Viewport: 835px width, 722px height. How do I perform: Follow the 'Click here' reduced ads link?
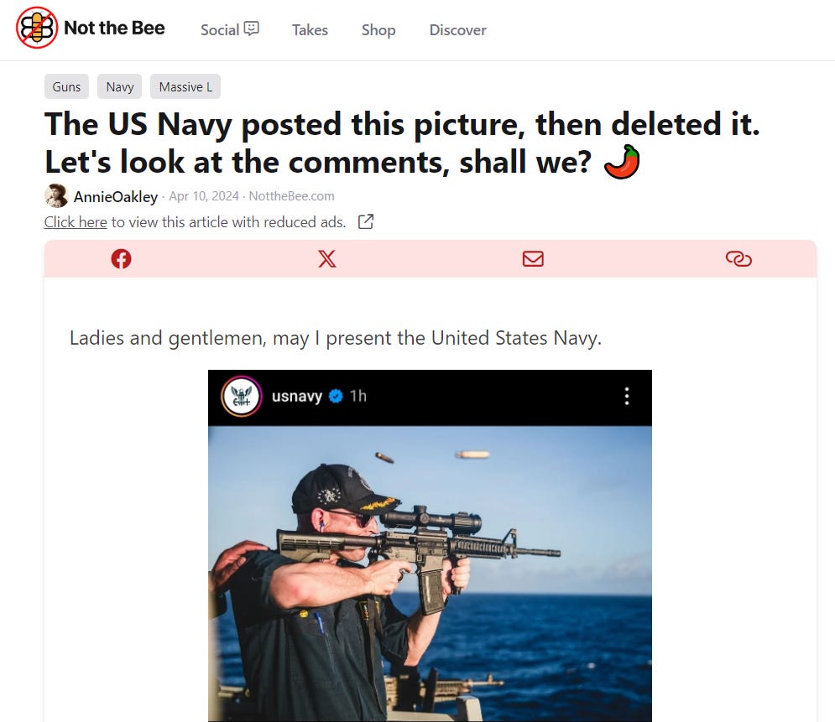coord(76,222)
